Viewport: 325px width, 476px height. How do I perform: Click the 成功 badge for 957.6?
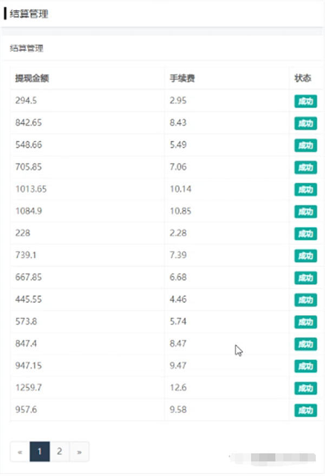click(305, 410)
